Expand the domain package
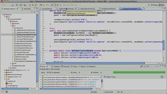 [11, 23]
